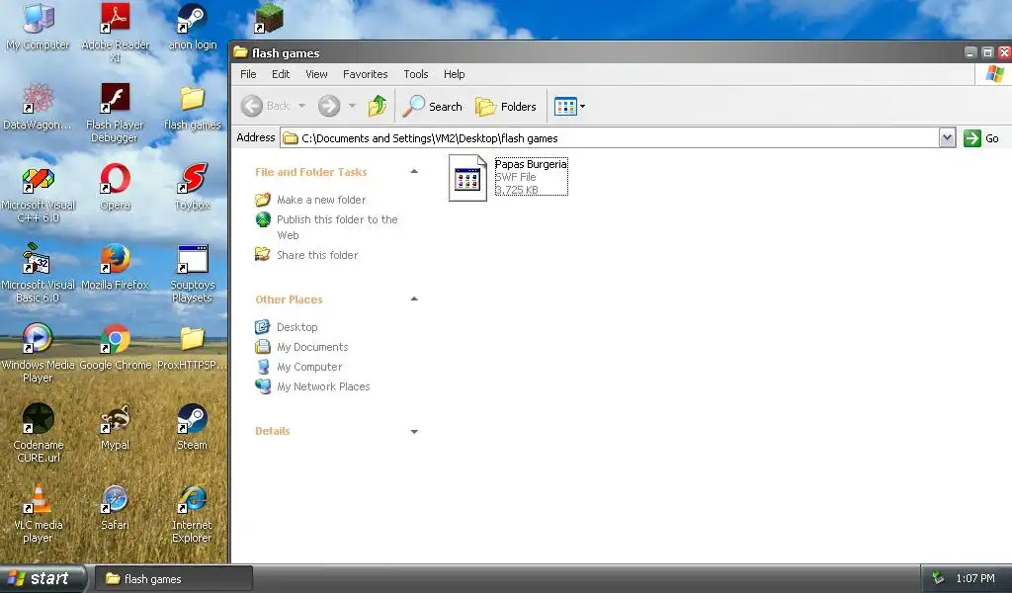Image resolution: width=1012 pixels, height=593 pixels.
Task: Select the Codename CURE.url shortcut
Action: point(39,433)
